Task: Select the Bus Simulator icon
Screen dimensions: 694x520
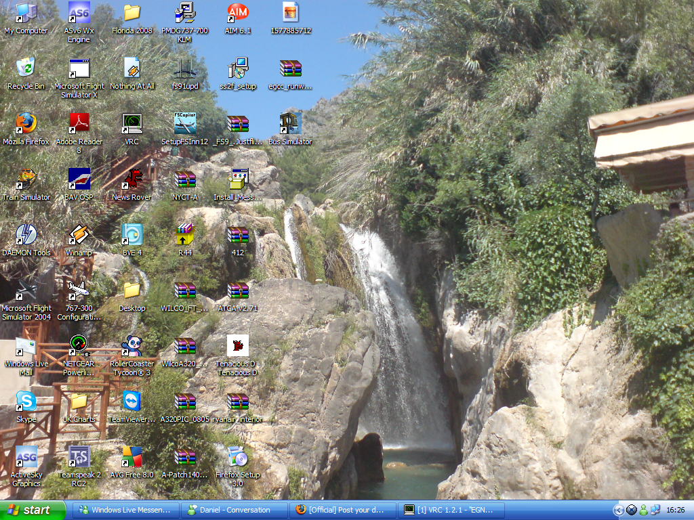Action: (290, 124)
